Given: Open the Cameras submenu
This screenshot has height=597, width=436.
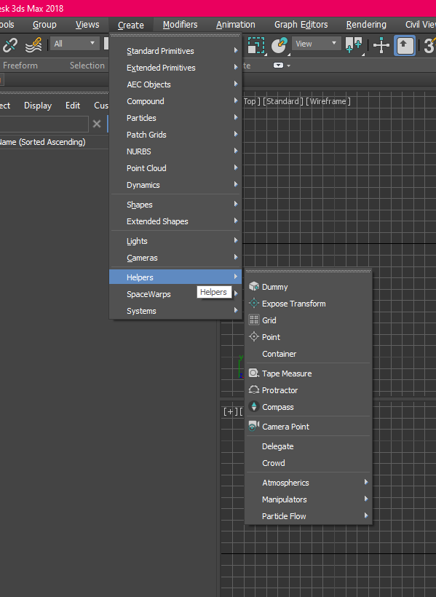Looking at the screenshot, I should 175,258.
